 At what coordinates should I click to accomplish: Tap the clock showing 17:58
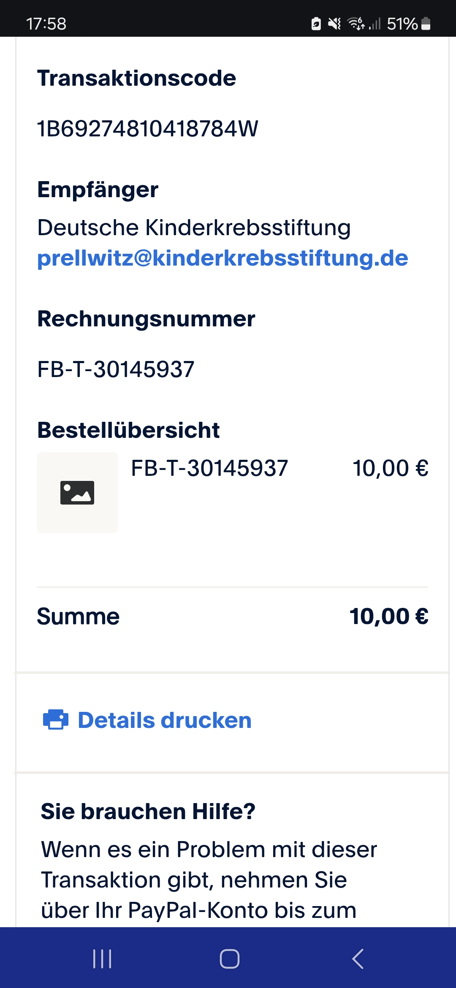(46, 24)
